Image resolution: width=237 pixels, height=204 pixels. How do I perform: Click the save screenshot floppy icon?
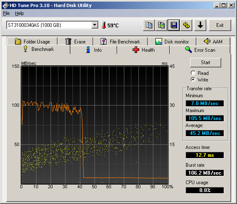click(x=174, y=25)
